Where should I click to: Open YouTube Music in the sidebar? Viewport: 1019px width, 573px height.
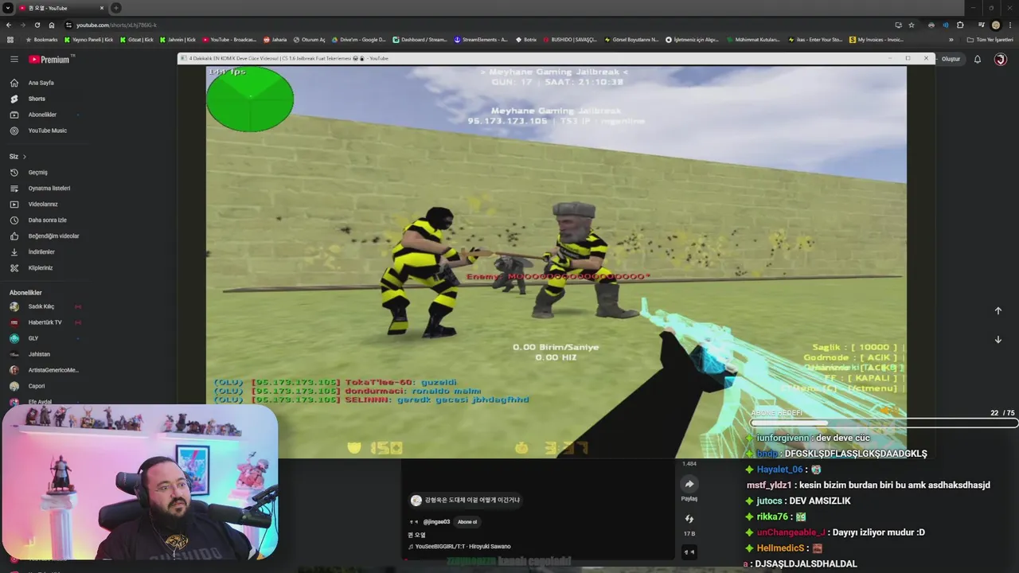tap(48, 131)
